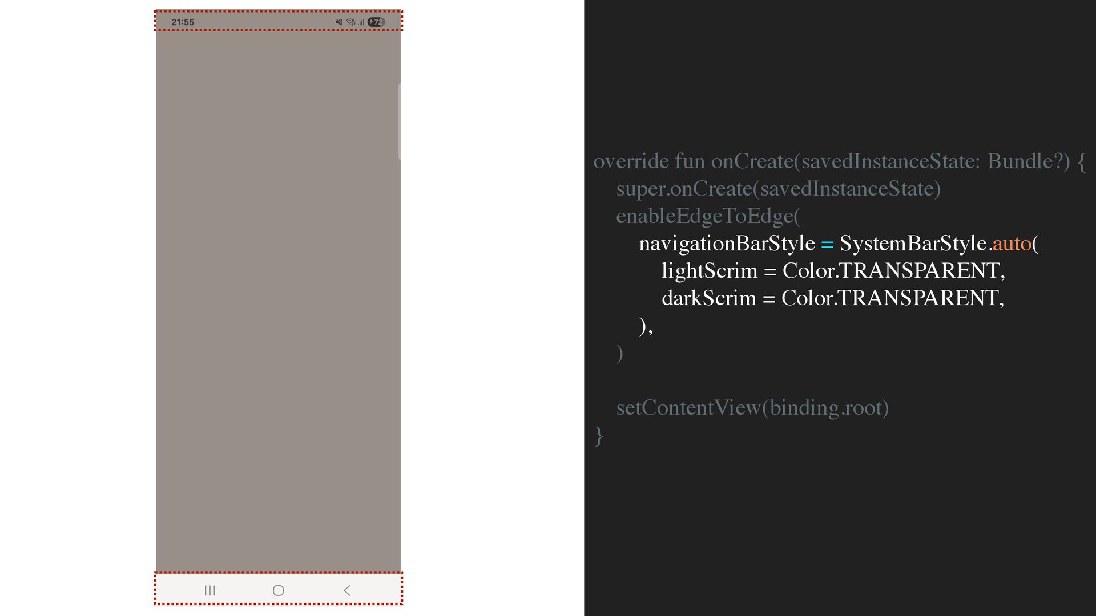
Task: Click the 'navigationBarStyle' text
Action: tap(727, 244)
